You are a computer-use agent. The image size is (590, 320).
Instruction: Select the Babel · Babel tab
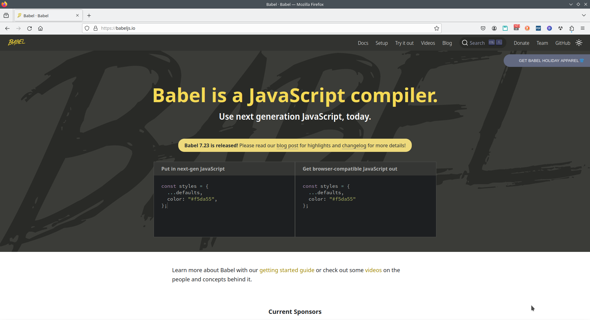[x=48, y=16]
